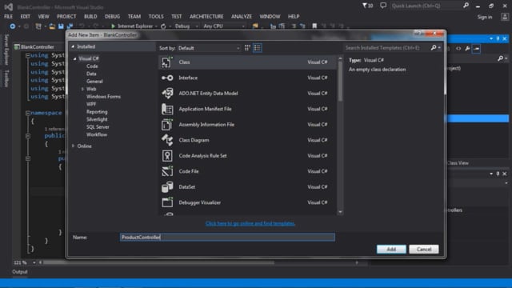This screenshot has width=512, height=288.
Task: Collapse the namespace block in code editor
Action: coord(28,113)
